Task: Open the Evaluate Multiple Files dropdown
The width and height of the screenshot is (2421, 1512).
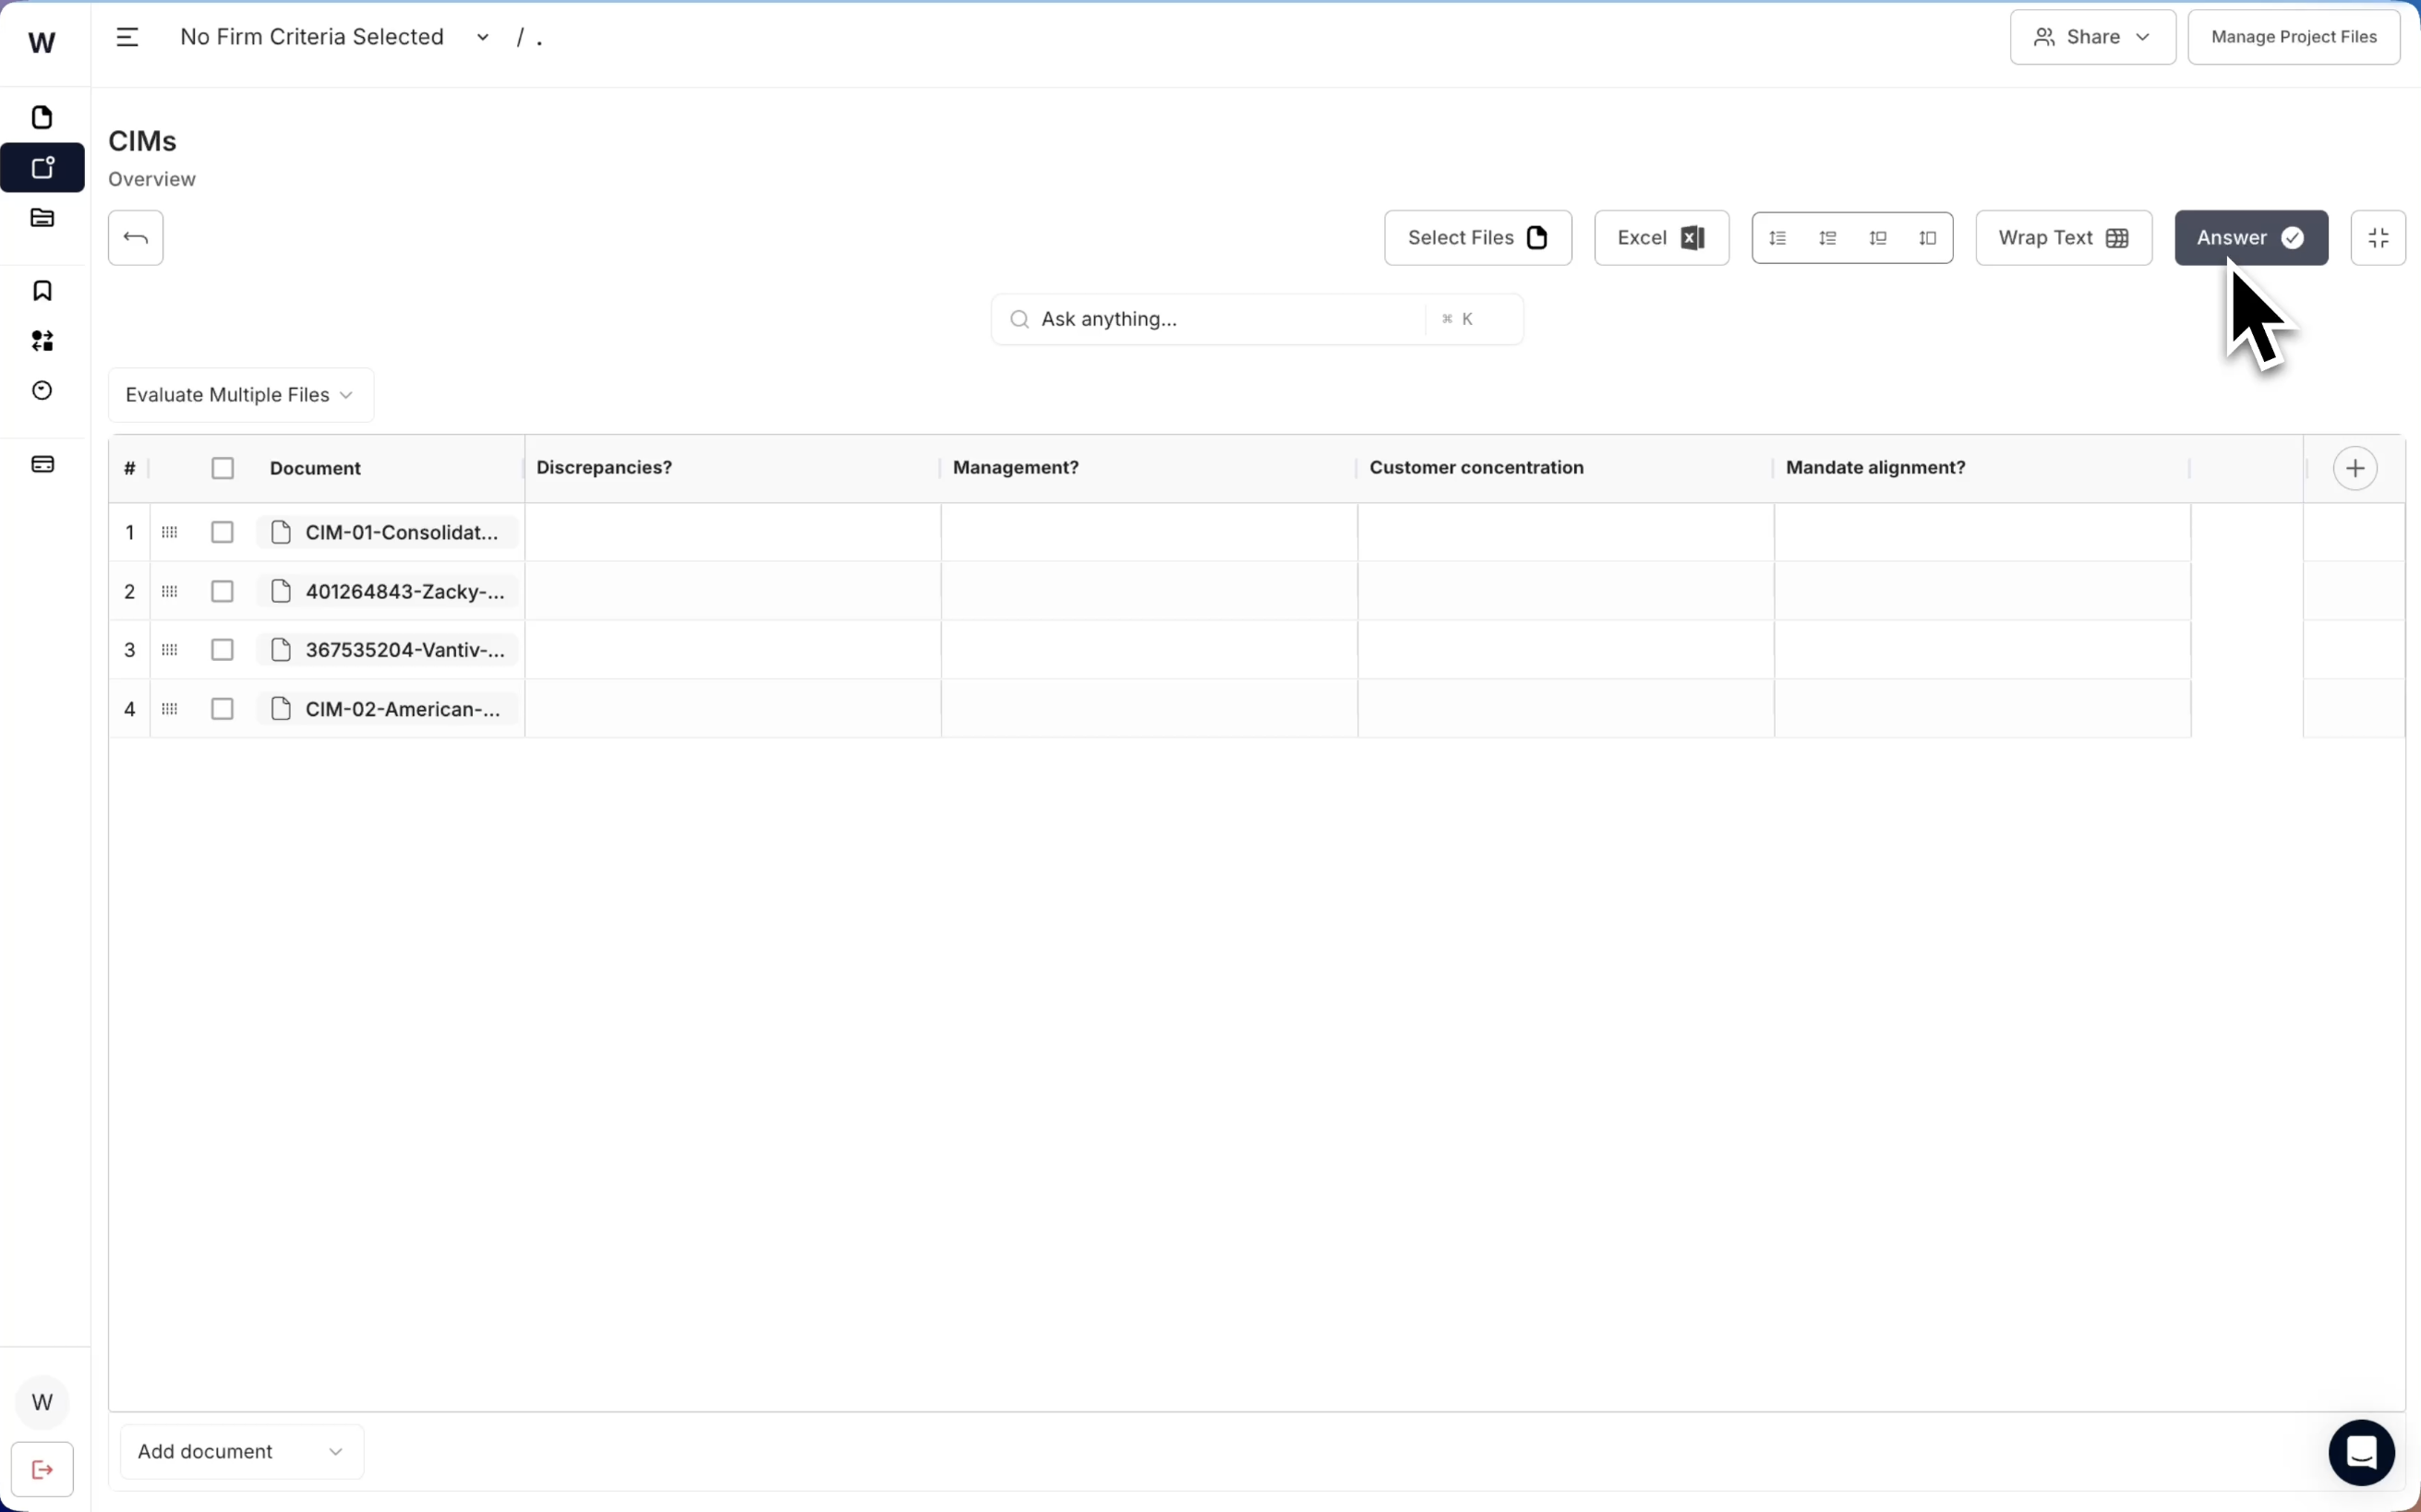Action: point(240,394)
